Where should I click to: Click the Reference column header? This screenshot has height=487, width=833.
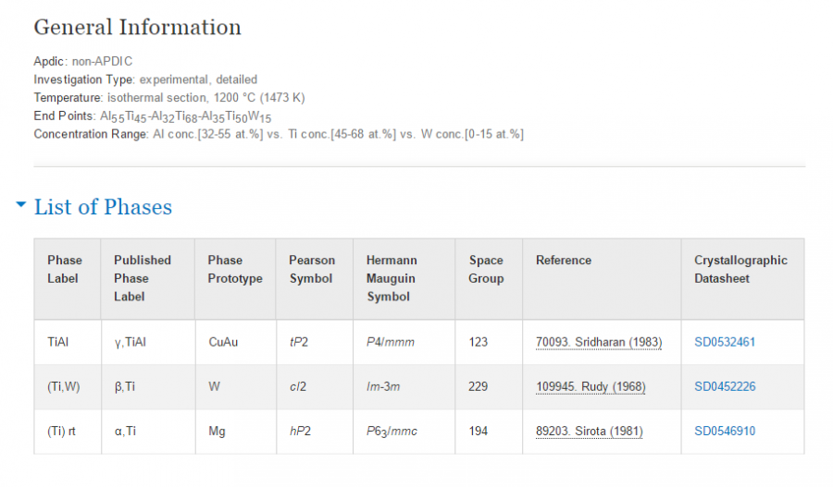[564, 261]
